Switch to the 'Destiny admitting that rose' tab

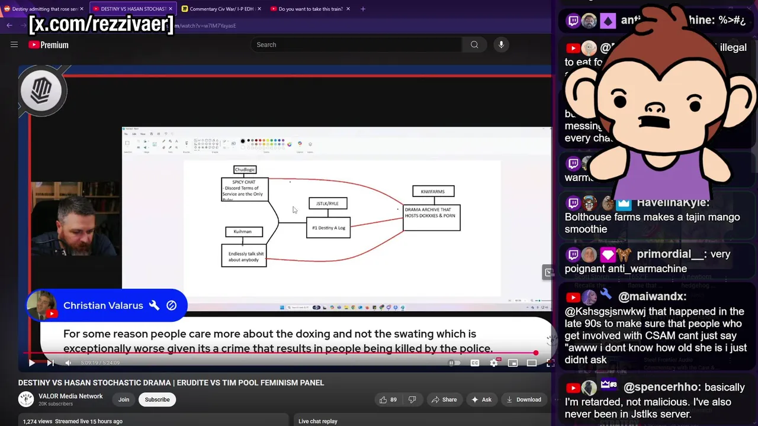coord(45,9)
